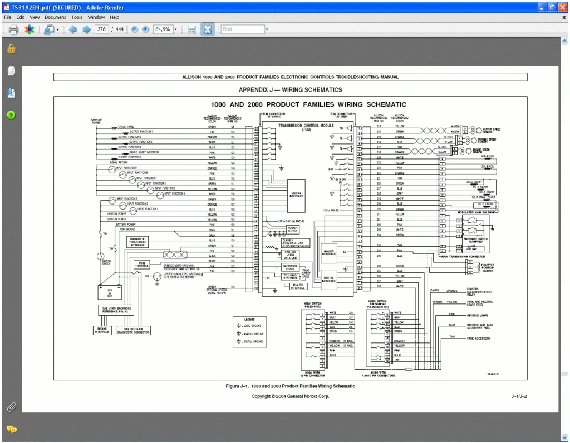The width and height of the screenshot is (570, 443).
Task: Click the page number field showing 378
Action: (x=102, y=29)
